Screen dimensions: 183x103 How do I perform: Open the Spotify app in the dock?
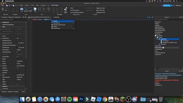tap(69, 99)
